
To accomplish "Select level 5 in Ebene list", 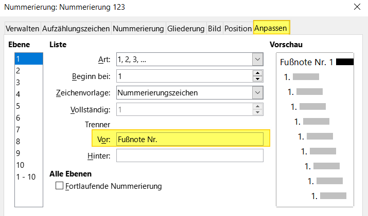I will point(29,106).
